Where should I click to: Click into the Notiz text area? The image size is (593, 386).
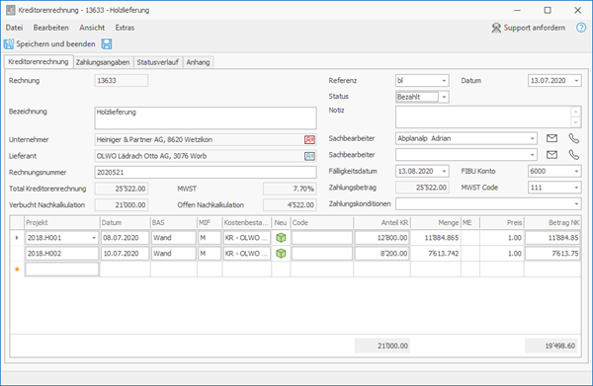(x=483, y=116)
